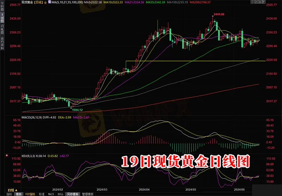This screenshot has width=282, height=196.
Task: Open the 合约资料 side tab
Action: click(x=2, y=43)
